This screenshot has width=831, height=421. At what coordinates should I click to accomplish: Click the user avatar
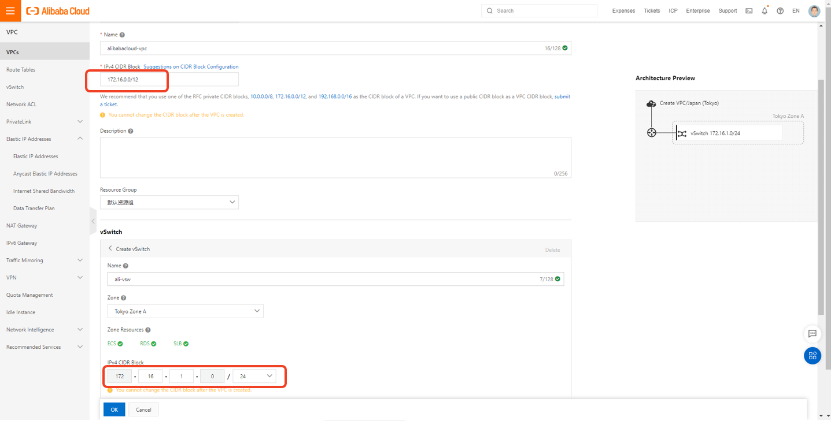point(814,11)
